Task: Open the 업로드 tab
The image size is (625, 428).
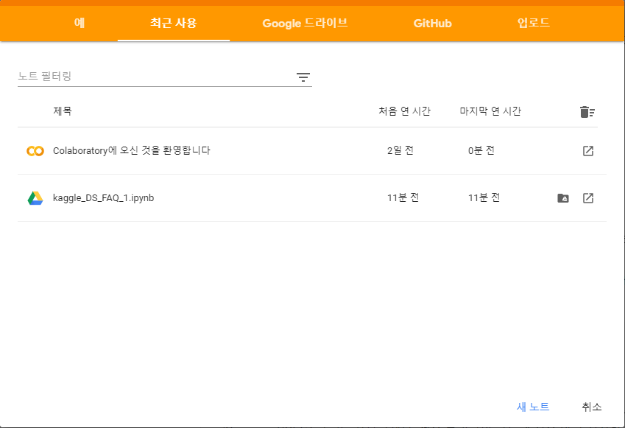Action: [x=533, y=23]
